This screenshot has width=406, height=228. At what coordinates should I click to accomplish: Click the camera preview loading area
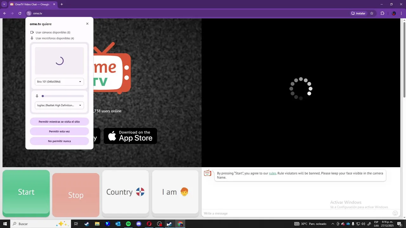click(x=59, y=61)
